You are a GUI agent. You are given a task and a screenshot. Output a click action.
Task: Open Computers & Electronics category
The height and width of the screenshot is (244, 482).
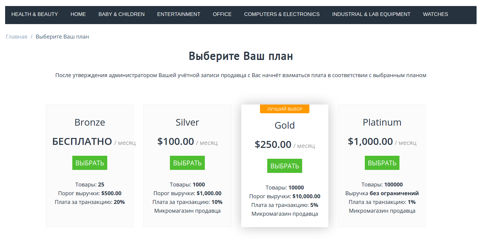click(x=282, y=14)
